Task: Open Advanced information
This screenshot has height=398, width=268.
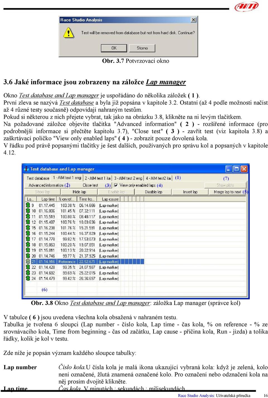Action: point(46,185)
